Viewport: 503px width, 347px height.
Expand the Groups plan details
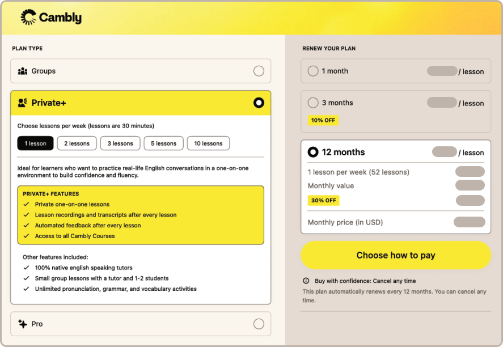[x=141, y=71]
